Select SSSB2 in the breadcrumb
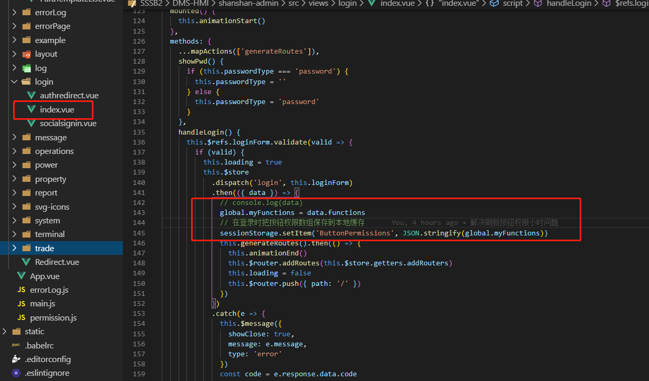Viewport: 649px width, 381px height. pos(151,3)
